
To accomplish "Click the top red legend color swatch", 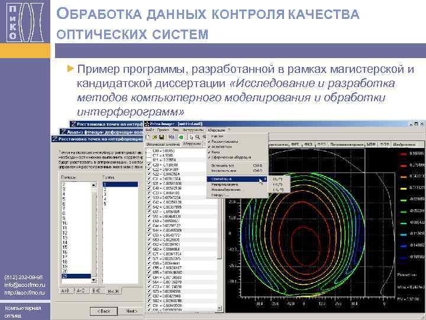I will coord(402,154).
